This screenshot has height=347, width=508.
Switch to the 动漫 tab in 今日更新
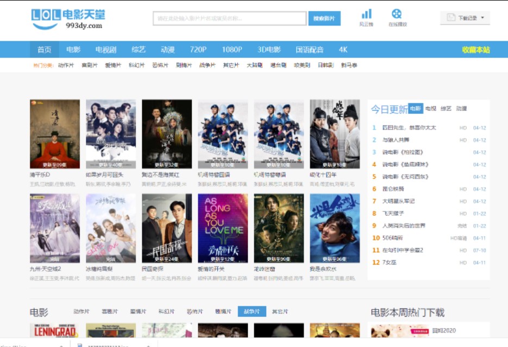[461, 108]
